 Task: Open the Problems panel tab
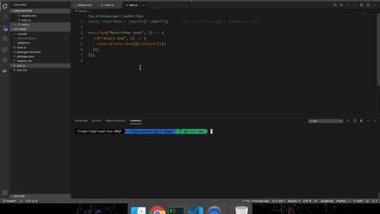coord(81,121)
